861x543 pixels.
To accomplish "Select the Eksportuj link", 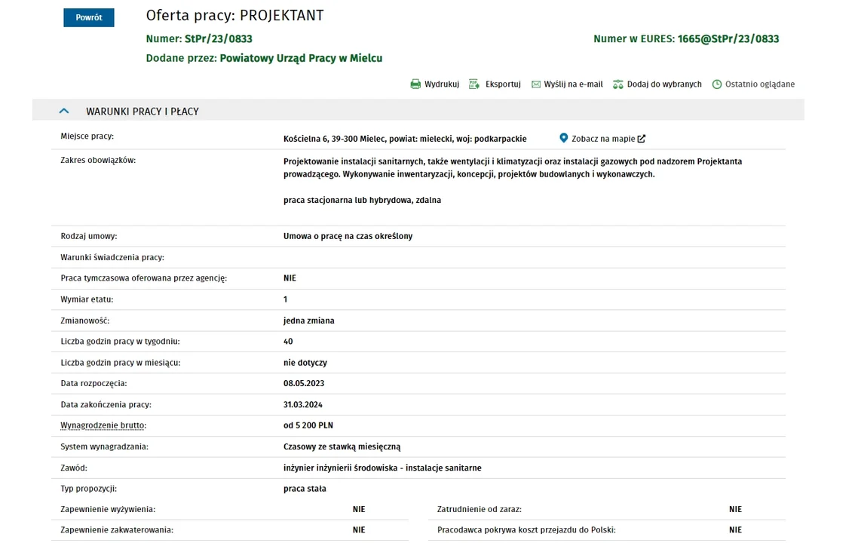I will point(503,84).
